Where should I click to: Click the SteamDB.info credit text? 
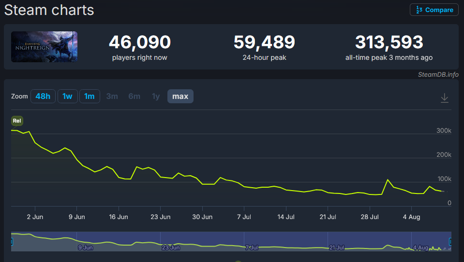coord(438,75)
